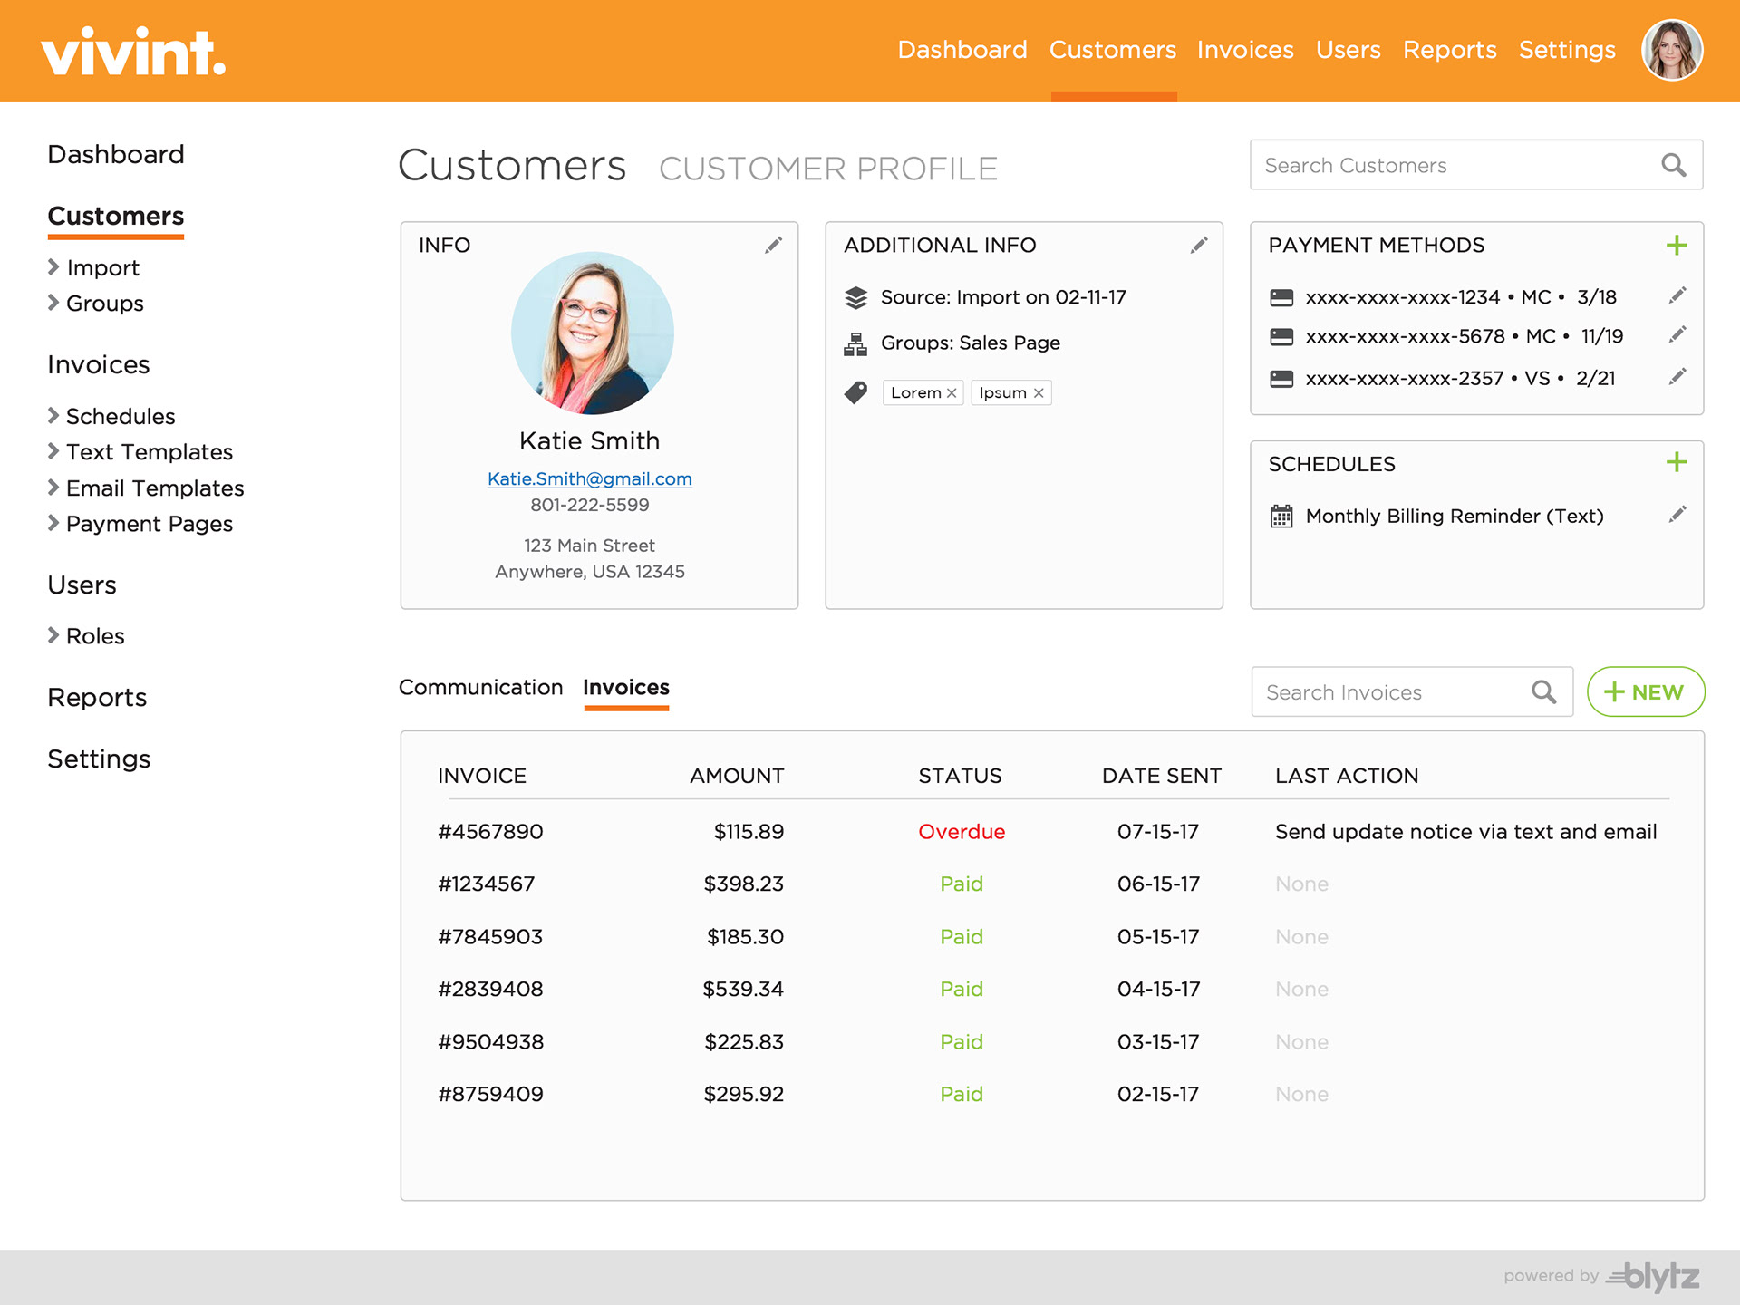This screenshot has width=1740, height=1305.
Task: Click the green NEW invoice button
Action: (x=1645, y=692)
